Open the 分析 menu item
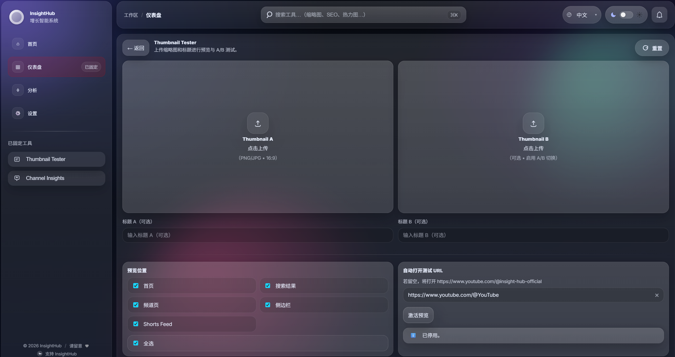The image size is (675, 357). (56, 90)
